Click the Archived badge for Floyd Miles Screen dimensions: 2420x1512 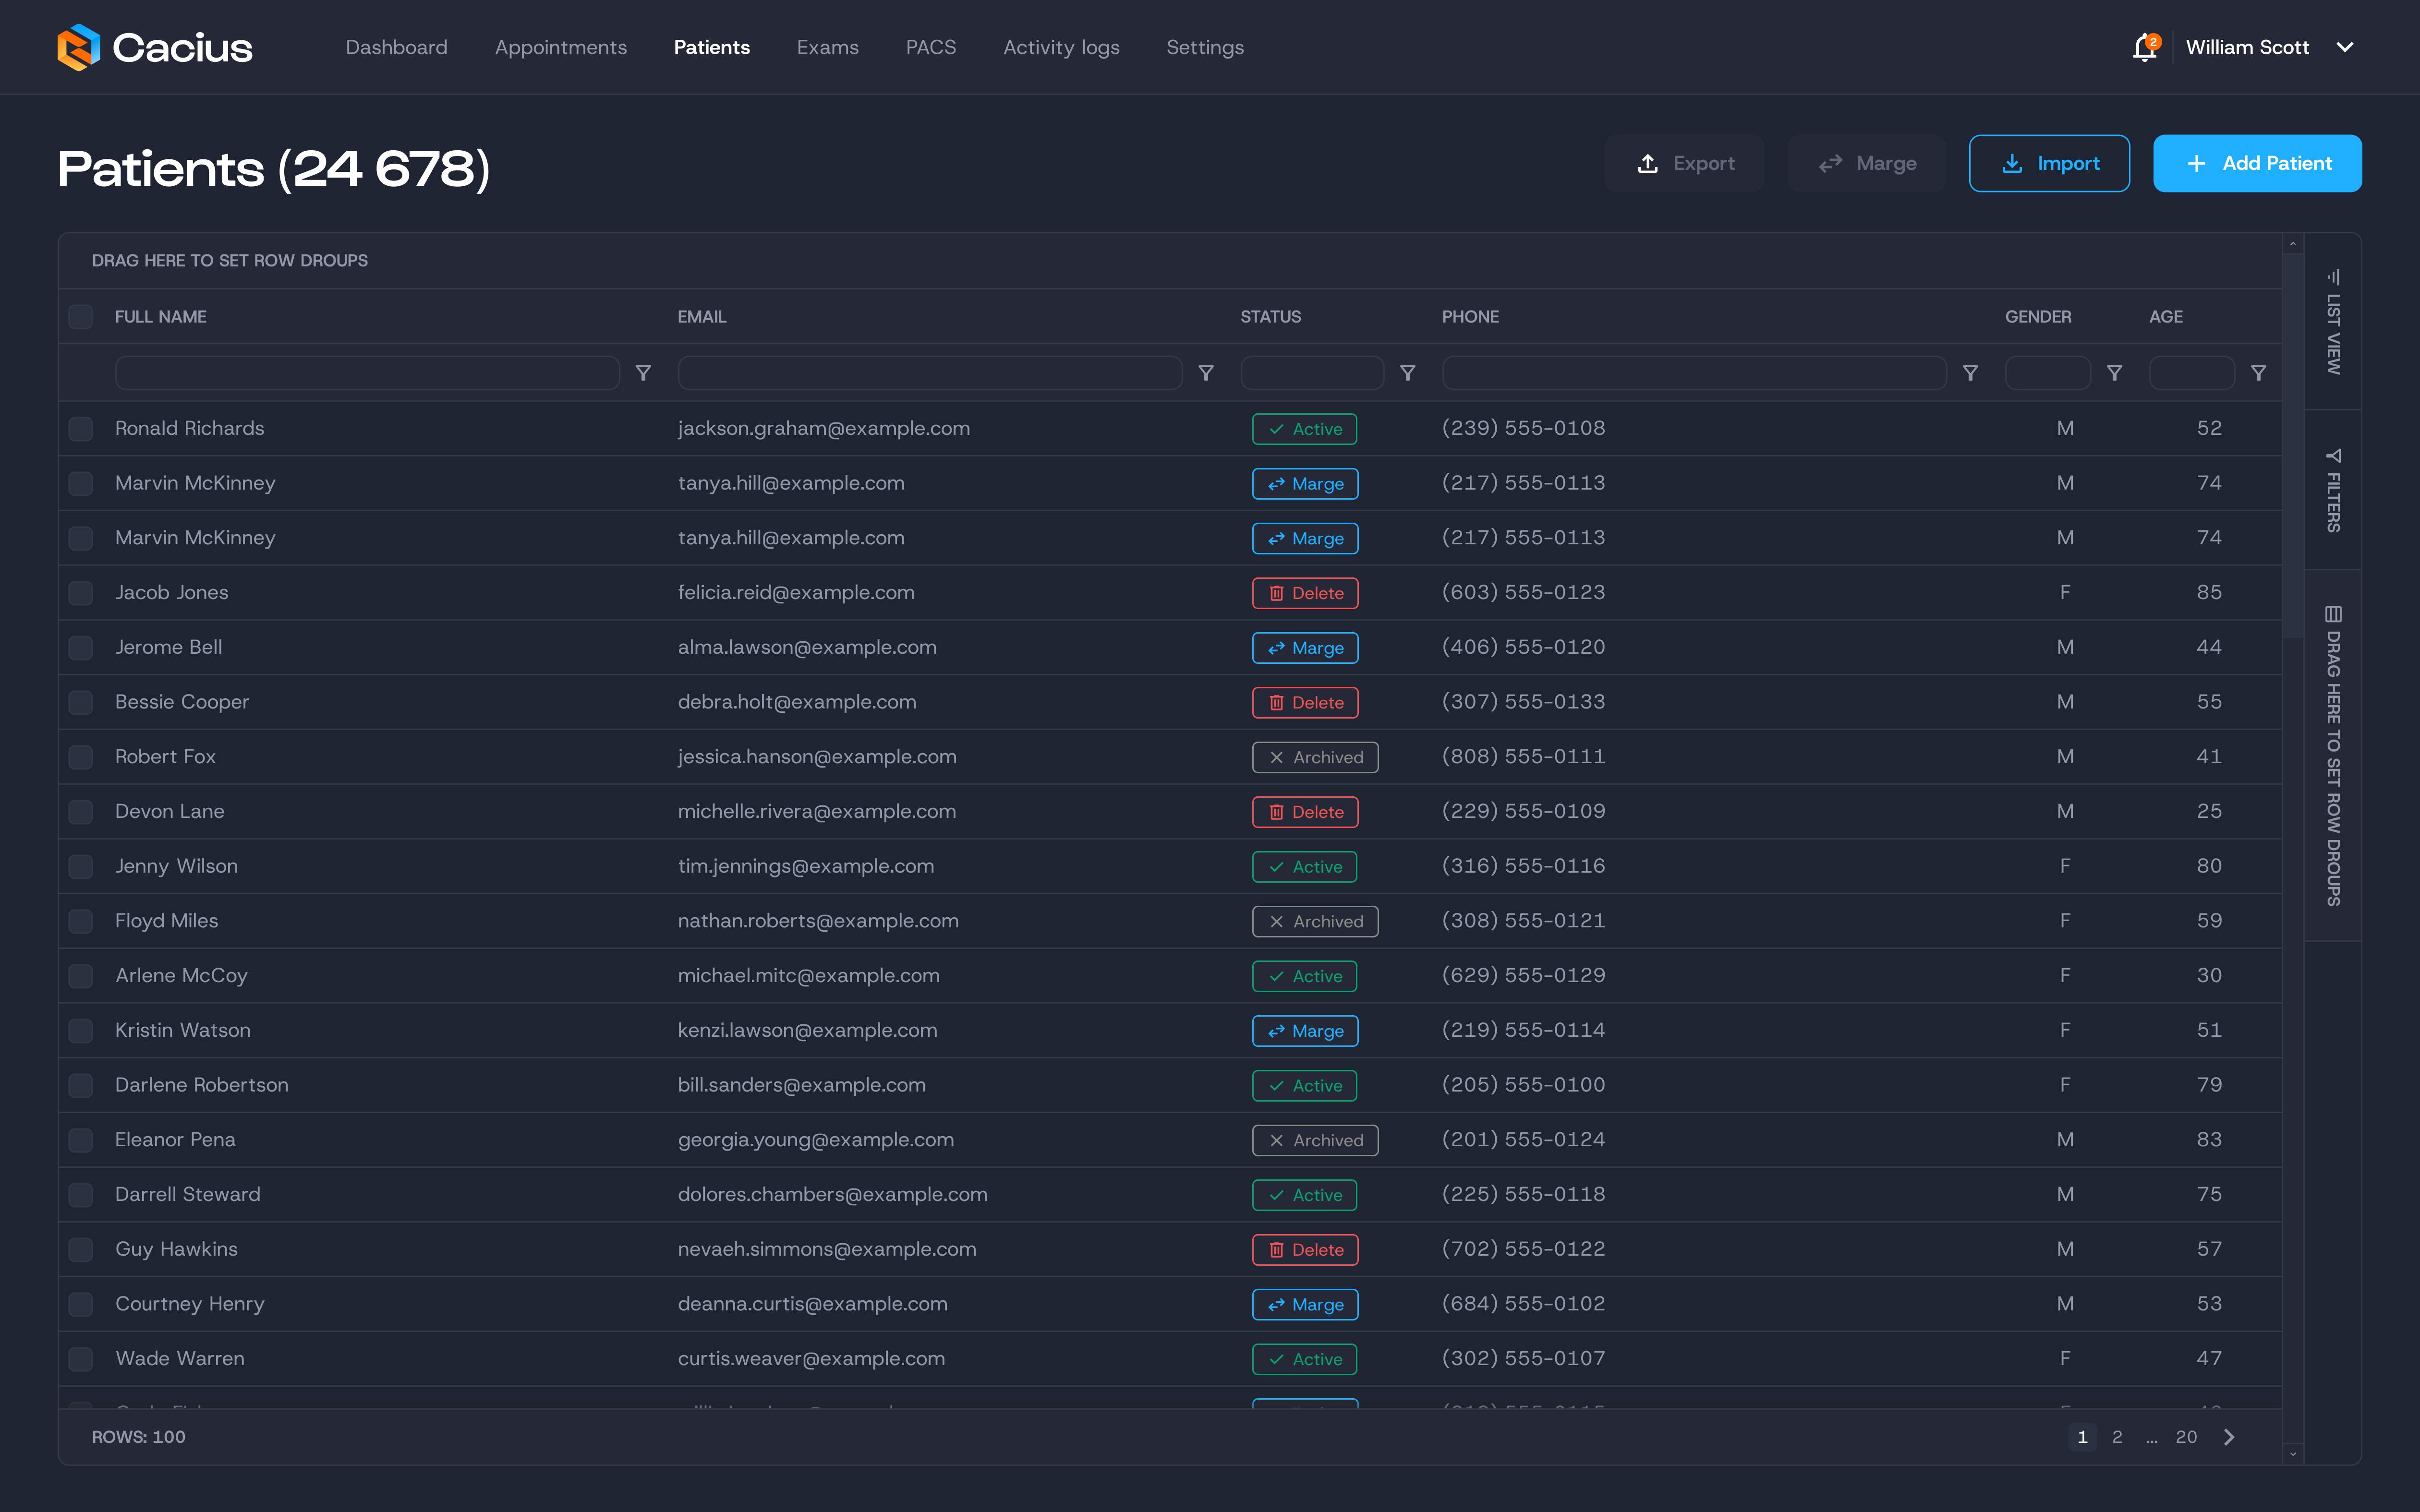point(1315,921)
